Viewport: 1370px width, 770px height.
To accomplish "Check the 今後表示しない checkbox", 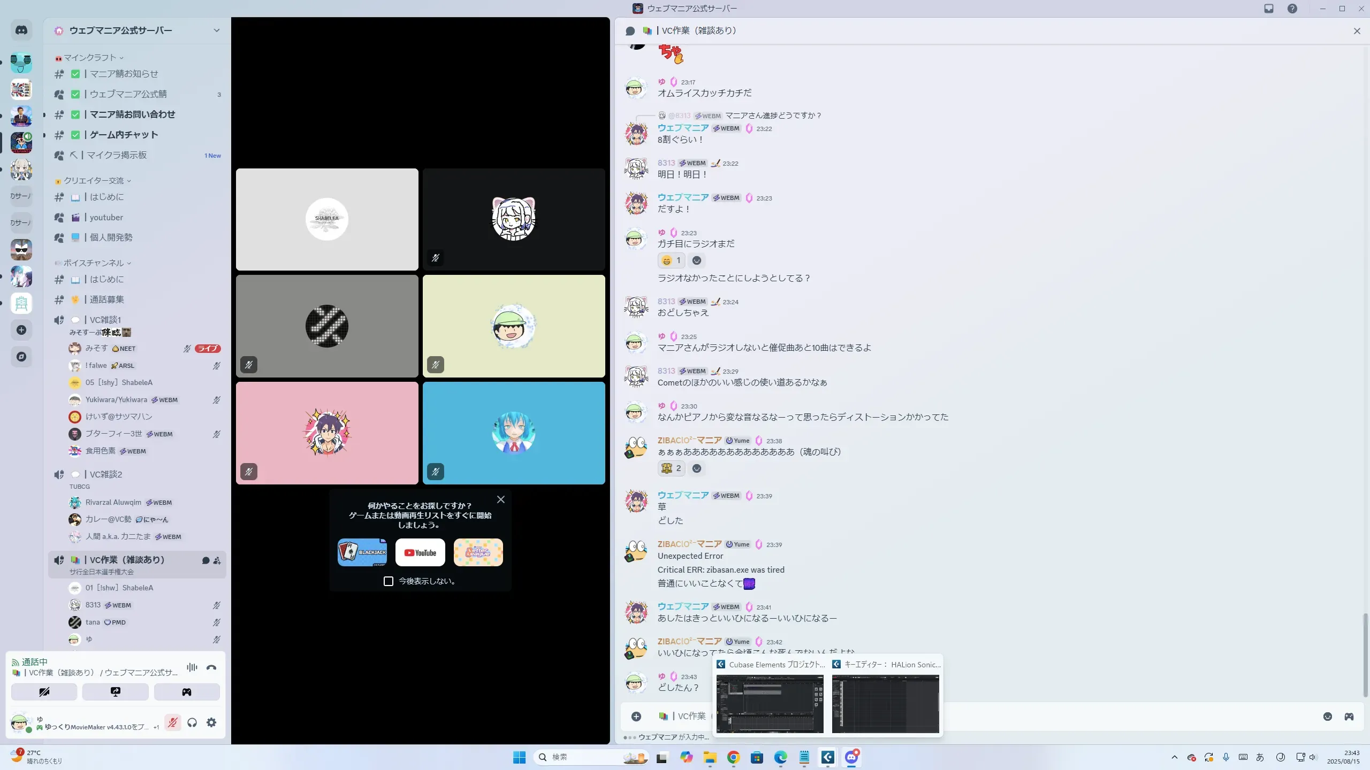I will (x=389, y=581).
